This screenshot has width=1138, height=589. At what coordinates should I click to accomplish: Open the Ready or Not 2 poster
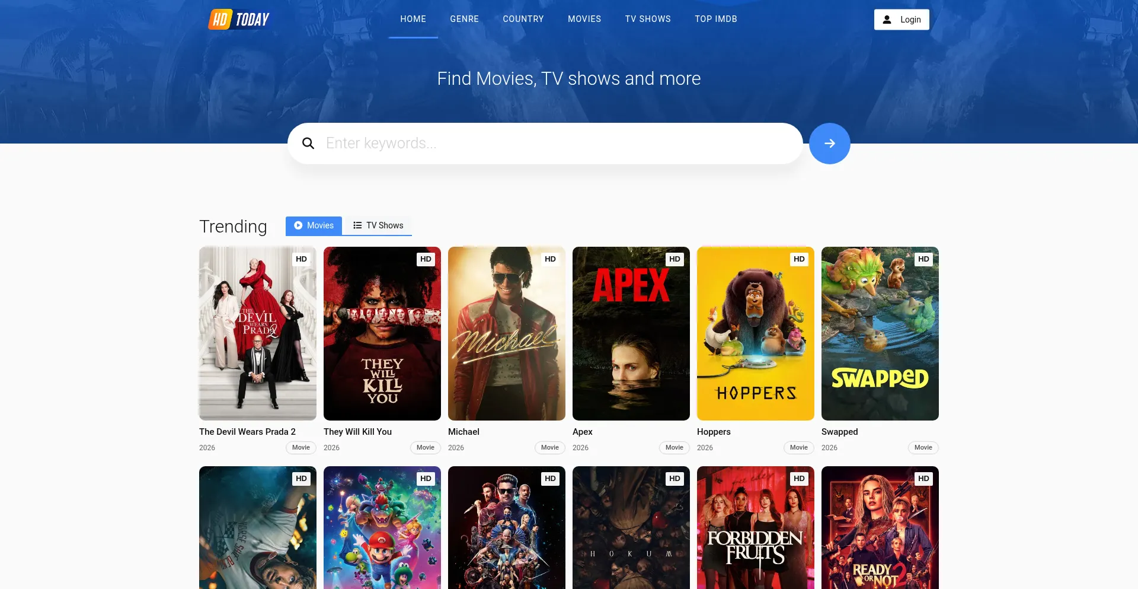[880, 527]
